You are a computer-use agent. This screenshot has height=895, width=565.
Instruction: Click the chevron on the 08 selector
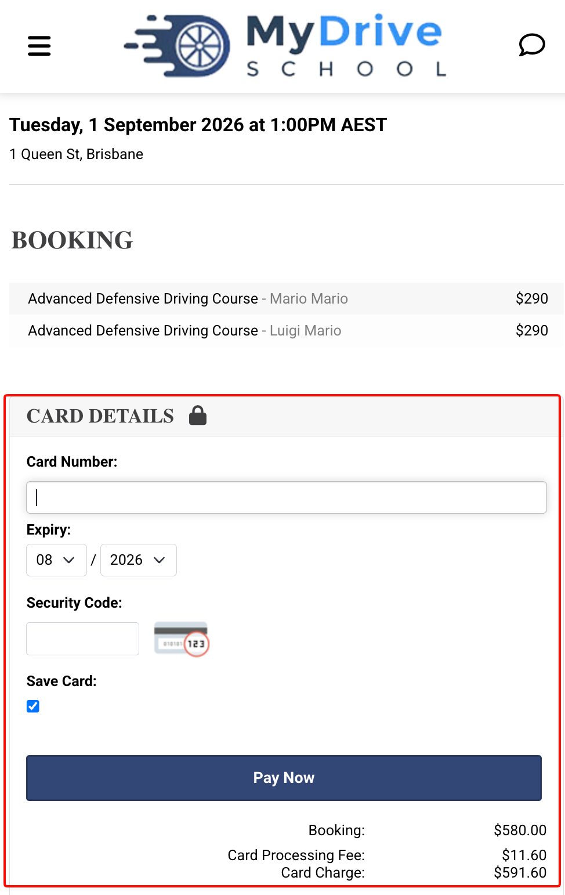pyautogui.click(x=69, y=560)
